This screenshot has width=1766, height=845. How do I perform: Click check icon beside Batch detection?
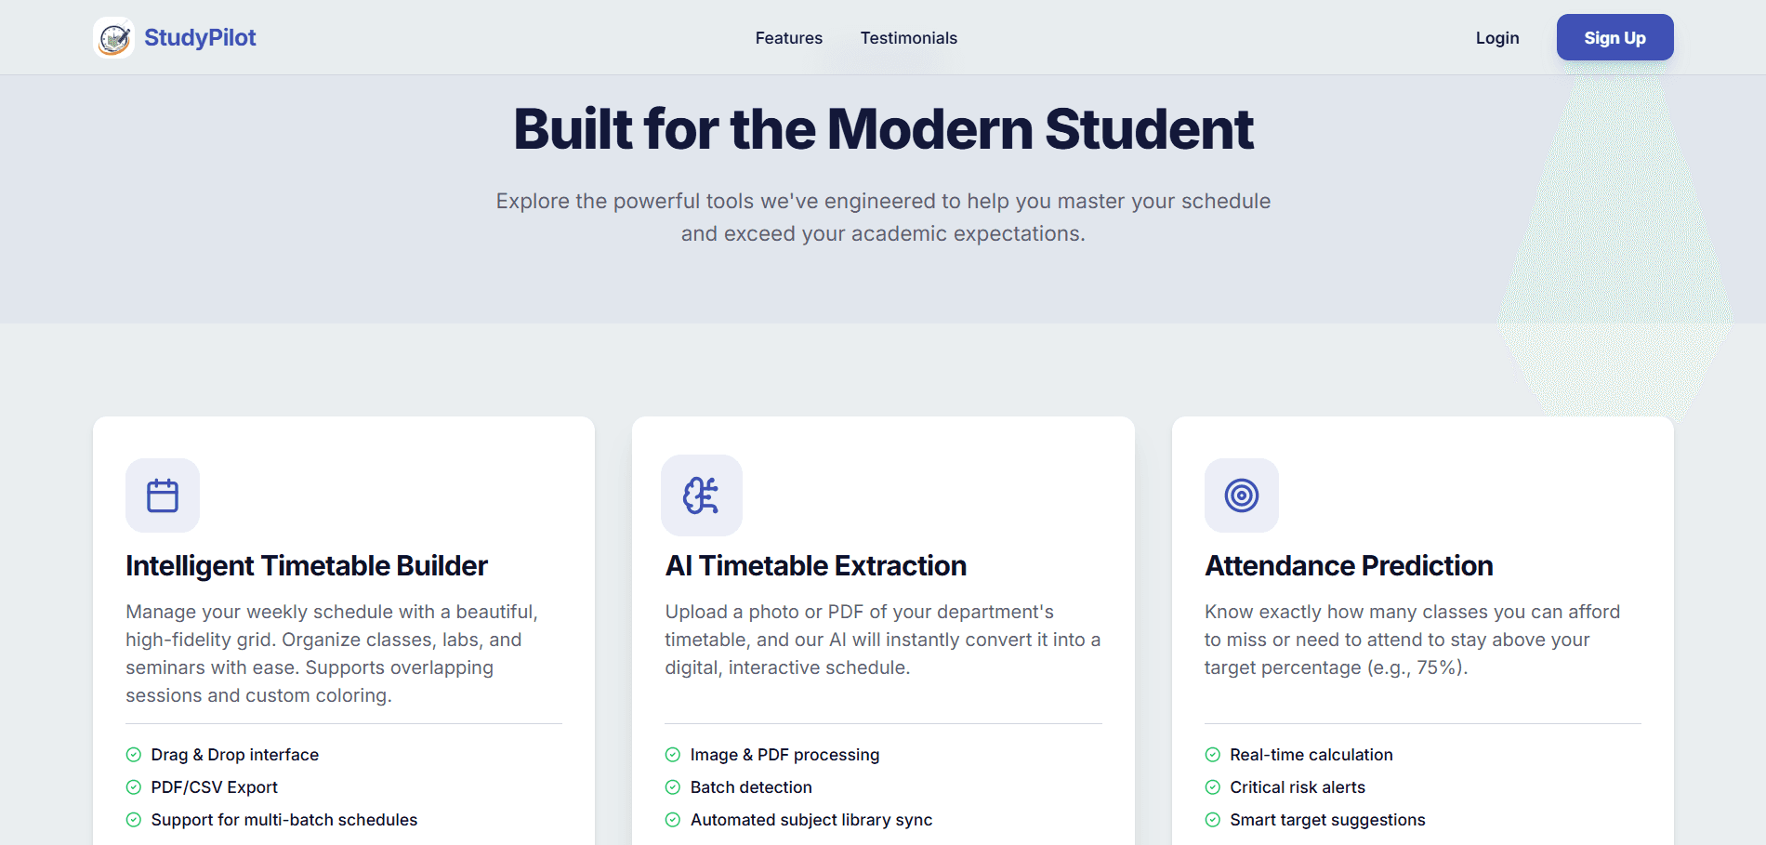673,787
